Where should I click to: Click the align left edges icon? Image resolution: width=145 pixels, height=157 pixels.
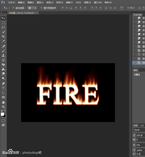76,8
